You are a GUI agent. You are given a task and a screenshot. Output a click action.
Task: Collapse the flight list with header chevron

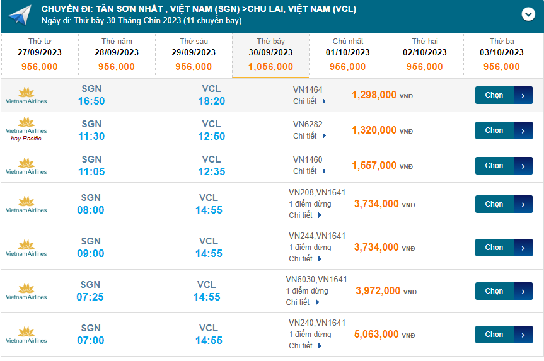tap(528, 14)
